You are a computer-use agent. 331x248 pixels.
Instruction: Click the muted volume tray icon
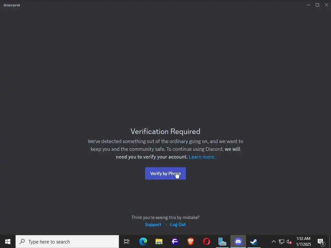289,242
